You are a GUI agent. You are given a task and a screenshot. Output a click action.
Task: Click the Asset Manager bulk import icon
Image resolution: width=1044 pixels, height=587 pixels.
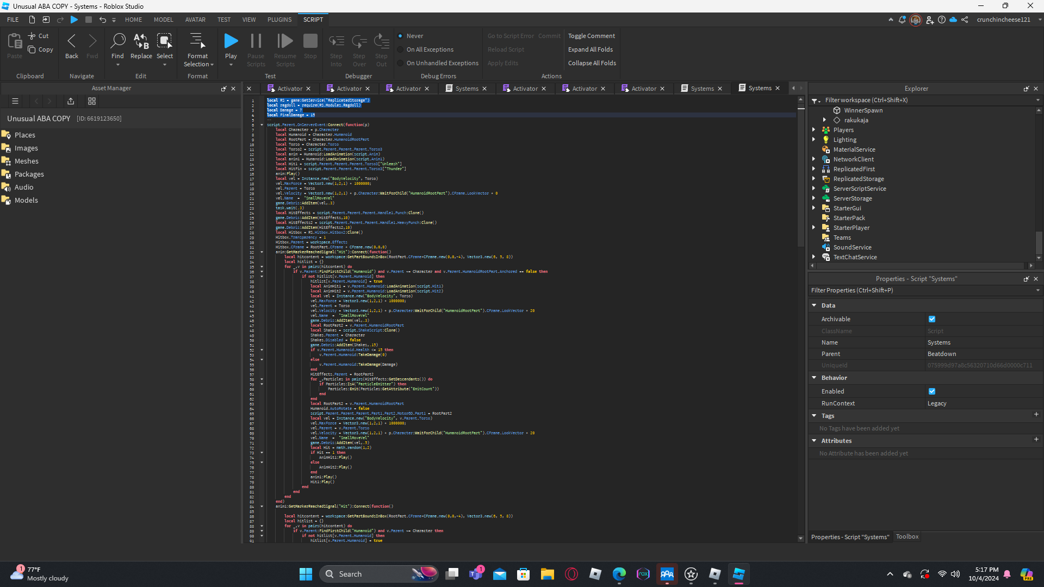pos(71,101)
